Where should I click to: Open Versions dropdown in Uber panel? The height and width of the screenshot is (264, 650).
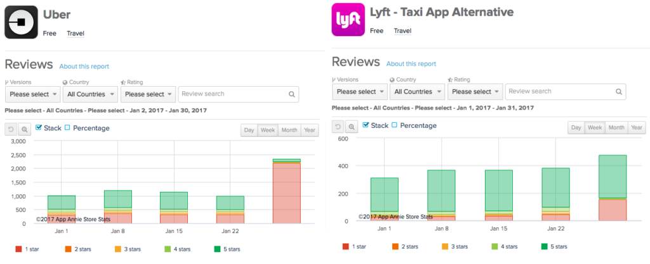point(33,94)
